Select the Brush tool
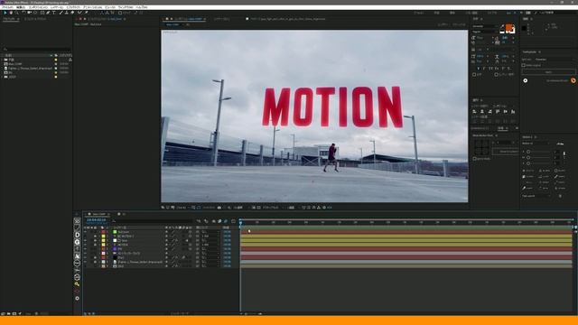The width and height of the screenshot is (578, 325). pyautogui.click(x=61, y=13)
